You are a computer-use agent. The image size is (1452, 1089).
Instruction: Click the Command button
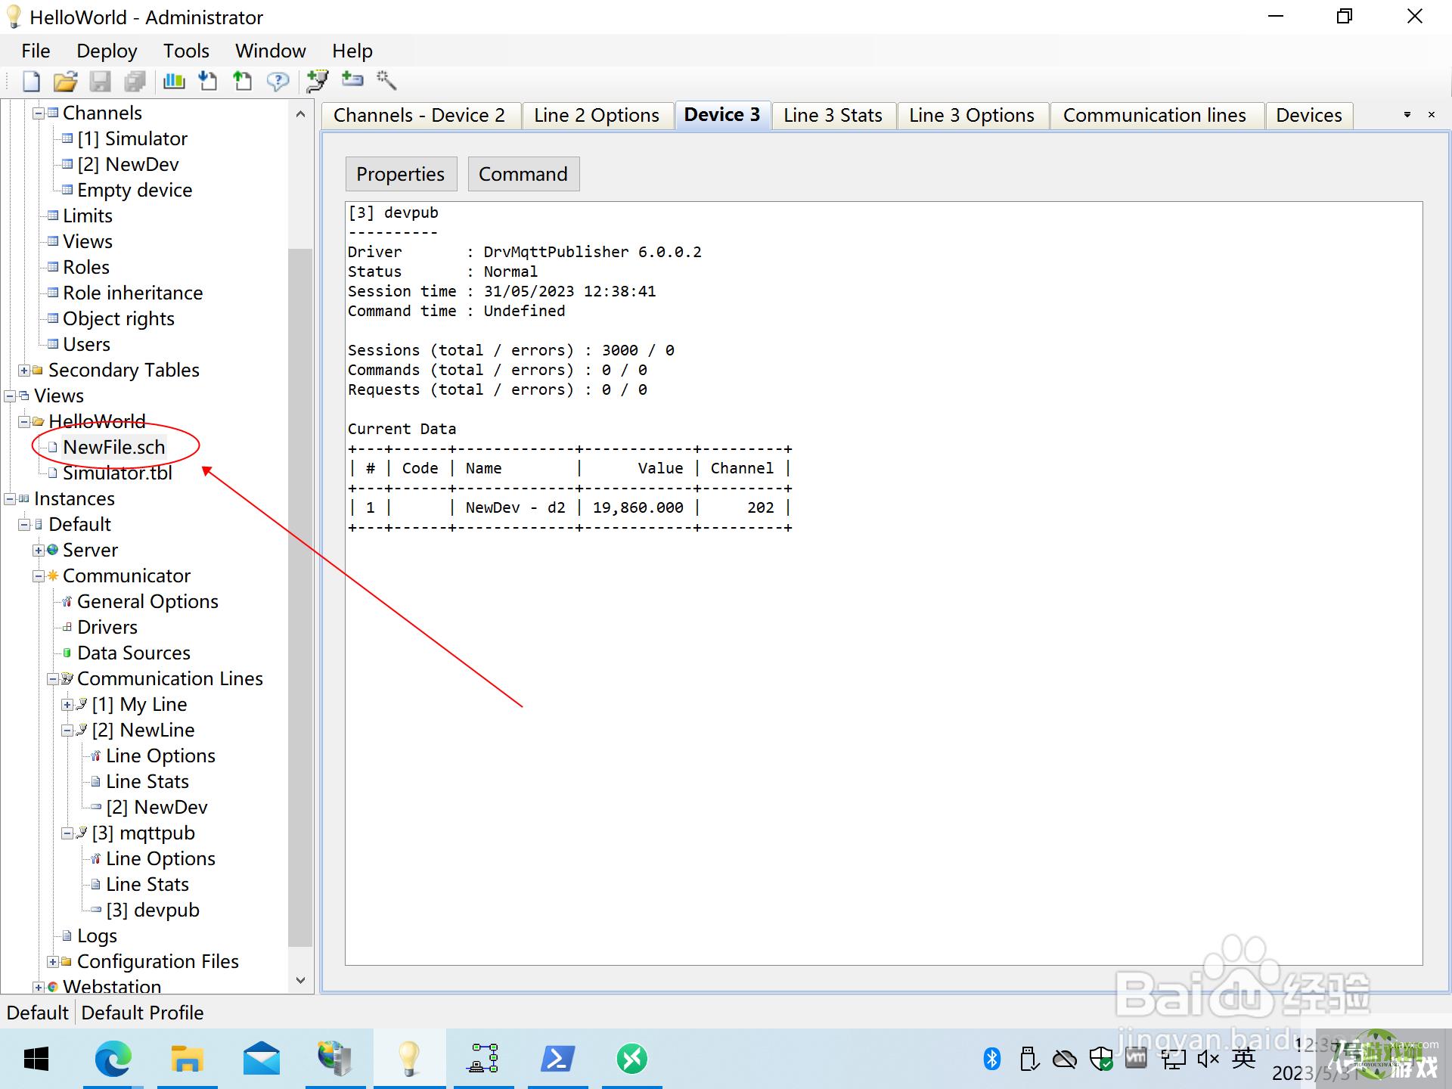[x=523, y=174]
